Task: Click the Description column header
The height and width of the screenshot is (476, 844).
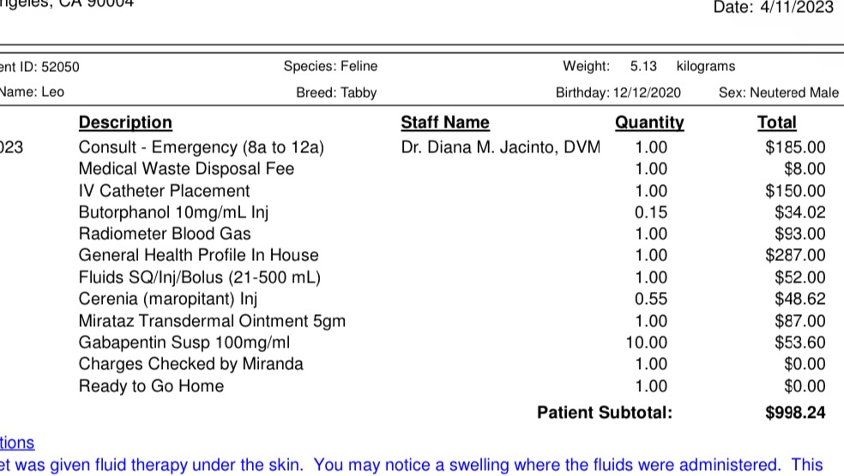Action: (x=125, y=122)
